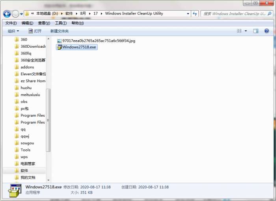Image resolution: width=276 pixels, height=201 pixels.
Task: Click the greyed forward navigation arrow
Action: [15, 14]
